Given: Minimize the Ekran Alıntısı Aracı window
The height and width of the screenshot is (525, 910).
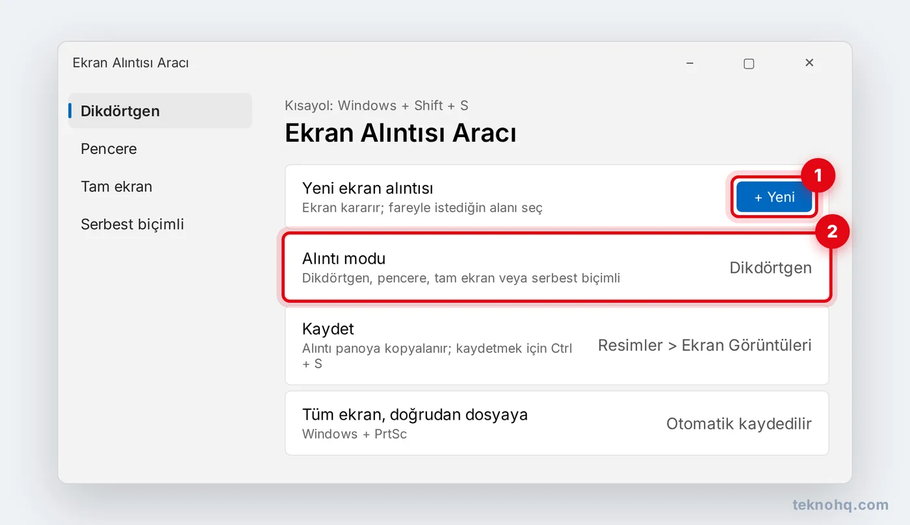Looking at the screenshot, I should pyautogui.click(x=690, y=63).
